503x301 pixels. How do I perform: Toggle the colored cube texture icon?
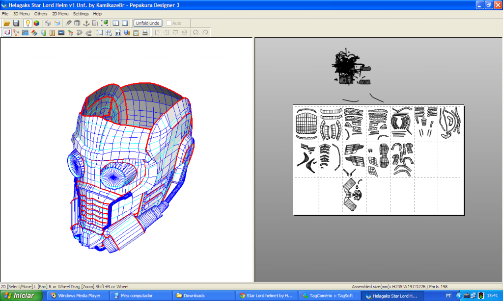[x=36, y=23]
